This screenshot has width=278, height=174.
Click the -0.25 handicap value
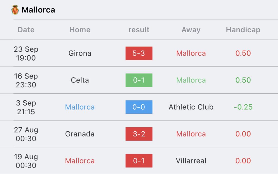click(x=243, y=107)
